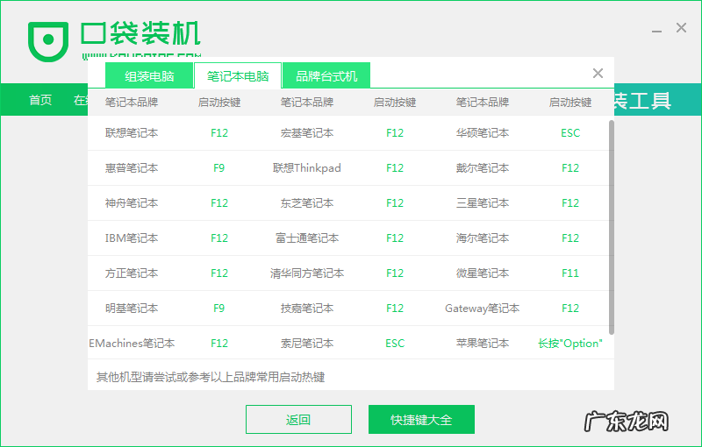Select 明基笔记本 entry
The image size is (702, 447).
[132, 308]
